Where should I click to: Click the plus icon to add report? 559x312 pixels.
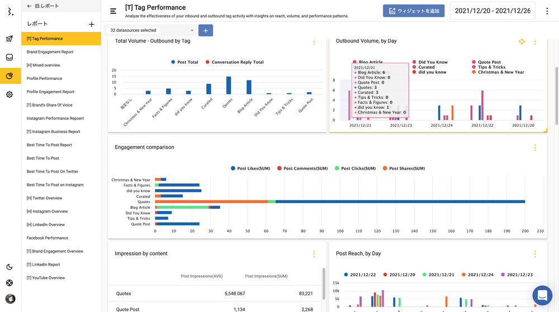[x=92, y=24]
